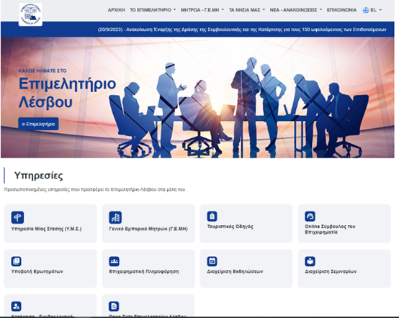Click the Επιμελητήριο Λέσβου hero title
399x318 pixels.
67,93
